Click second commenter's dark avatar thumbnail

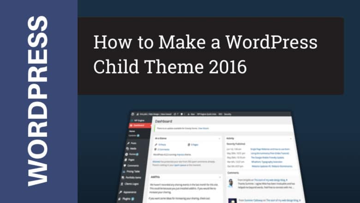(x=233, y=201)
